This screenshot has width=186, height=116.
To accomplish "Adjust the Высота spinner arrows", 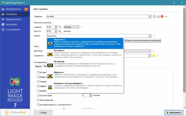I will (56, 31).
